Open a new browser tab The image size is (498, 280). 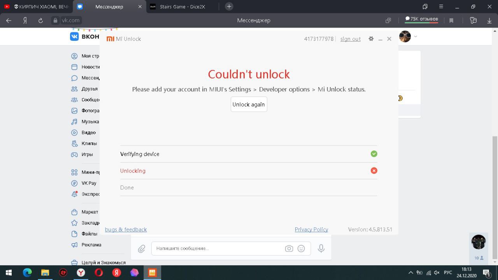229,7
